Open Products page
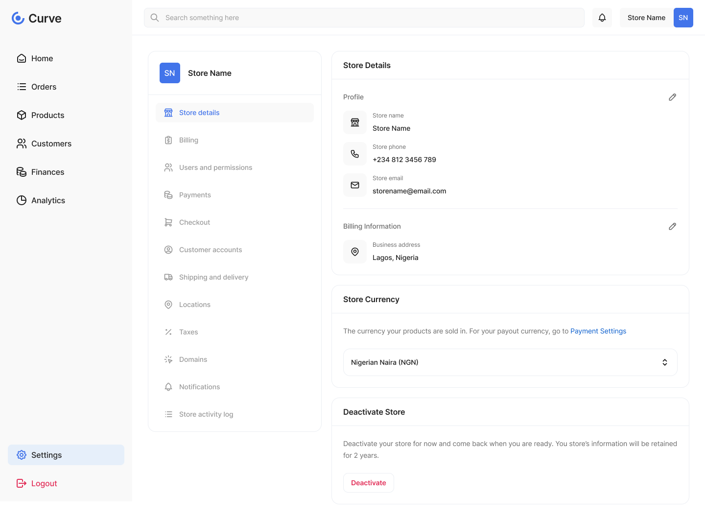 [x=66, y=115]
